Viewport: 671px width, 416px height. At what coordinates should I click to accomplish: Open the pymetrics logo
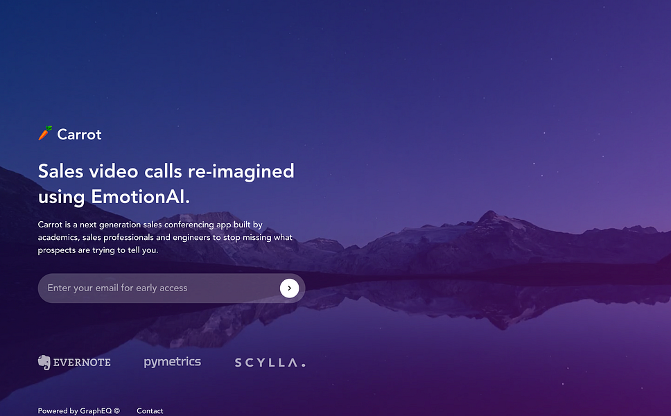tap(172, 362)
